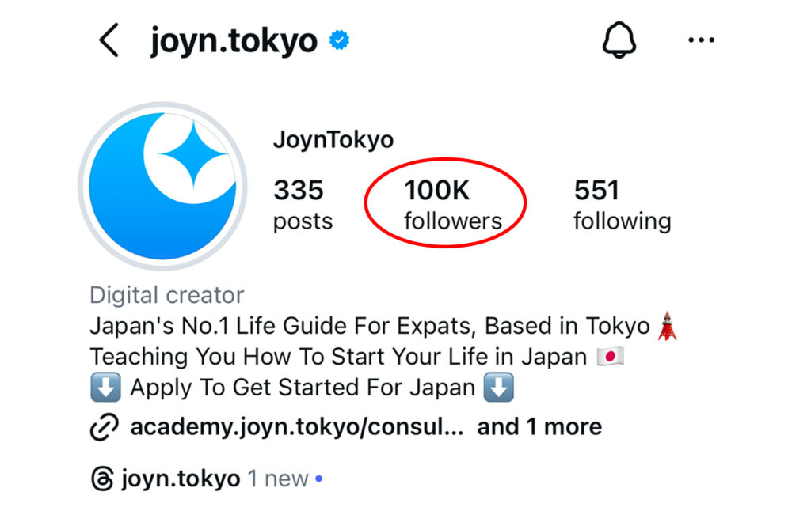Expand the "and 1 more" links
This screenshot has height=507, width=811.
pyautogui.click(x=539, y=427)
